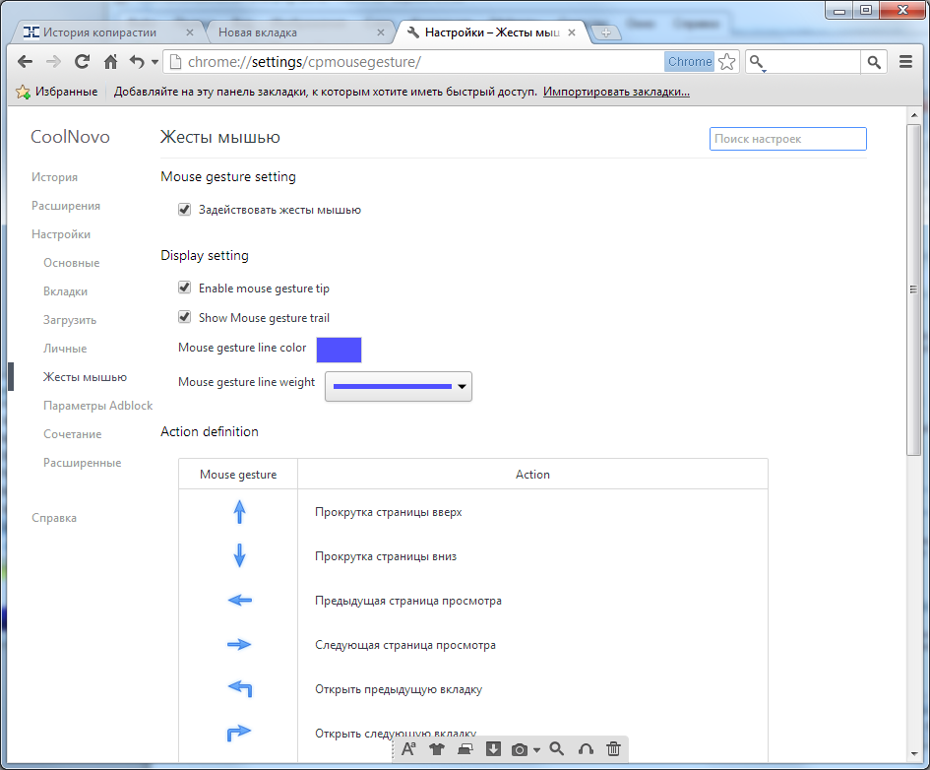Viewport: 930px width, 770px height.
Task: Toggle 'Enable mouse gesture tip' checkbox
Action: click(x=184, y=289)
